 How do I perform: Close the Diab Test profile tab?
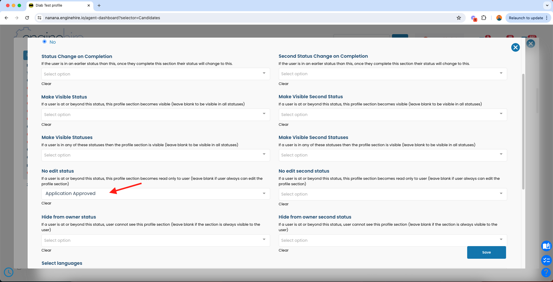click(x=89, y=5)
